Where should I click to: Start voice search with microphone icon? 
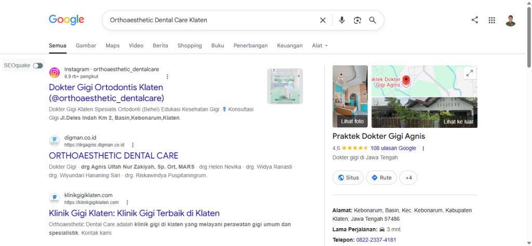click(x=342, y=20)
